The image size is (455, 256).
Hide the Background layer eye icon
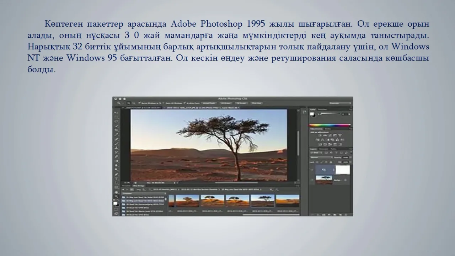312,180
